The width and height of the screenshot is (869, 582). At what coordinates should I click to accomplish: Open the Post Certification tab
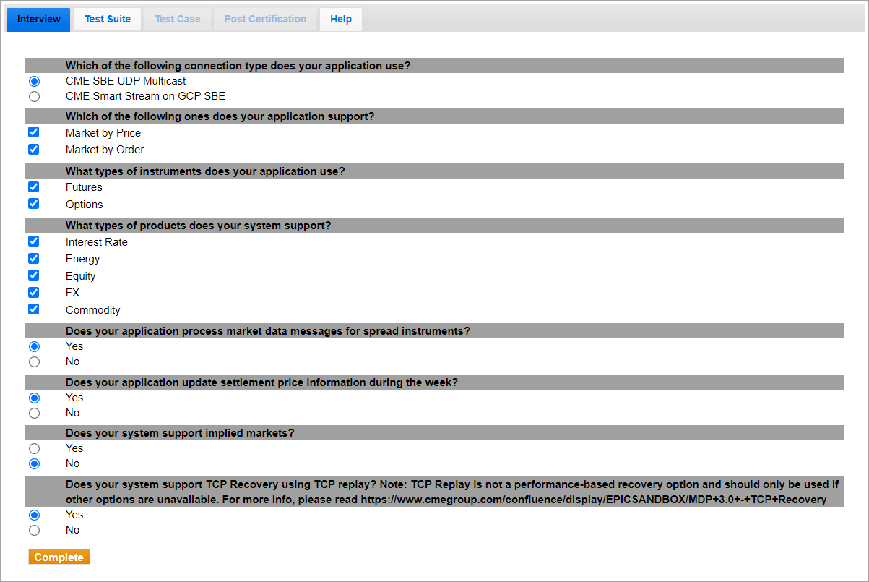click(265, 20)
